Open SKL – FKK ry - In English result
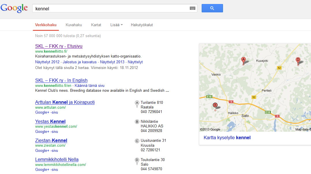The height and width of the screenshot is (174, 311). click(61, 80)
